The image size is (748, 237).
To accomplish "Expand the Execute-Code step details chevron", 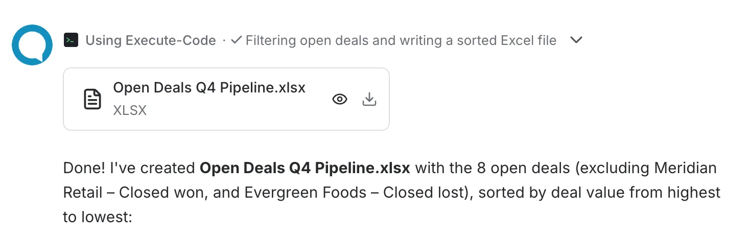I will click(576, 40).
